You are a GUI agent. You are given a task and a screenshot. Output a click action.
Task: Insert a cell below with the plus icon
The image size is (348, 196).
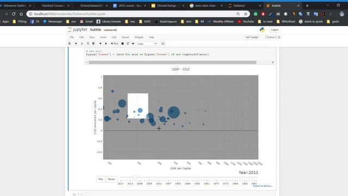[x=76, y=44]
